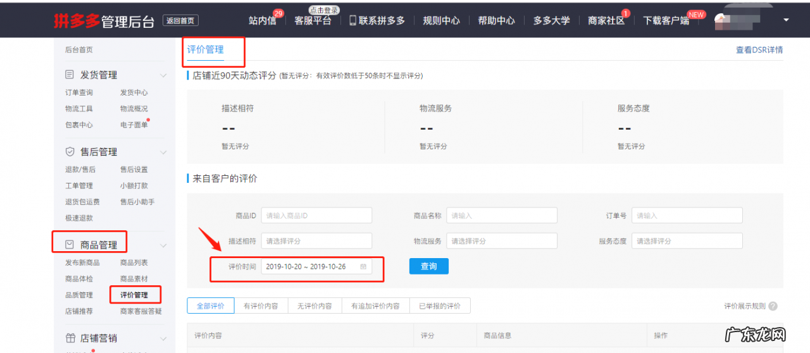Open 电子面单
810x353 pixels.
click(134, 125)
